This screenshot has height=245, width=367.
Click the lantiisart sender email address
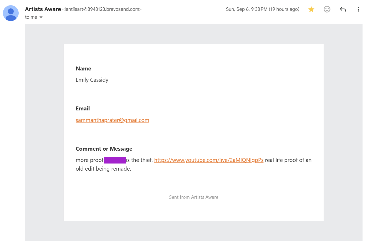tap(102, 9)
